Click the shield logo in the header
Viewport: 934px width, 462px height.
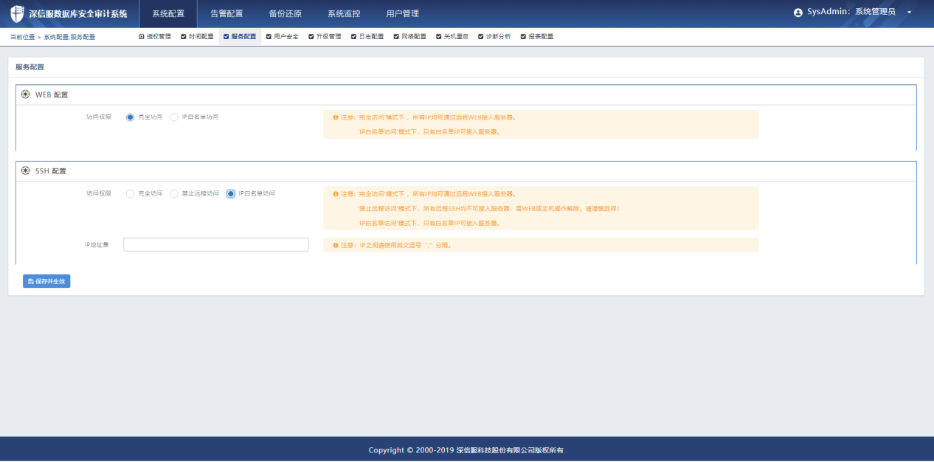[17, 13]
